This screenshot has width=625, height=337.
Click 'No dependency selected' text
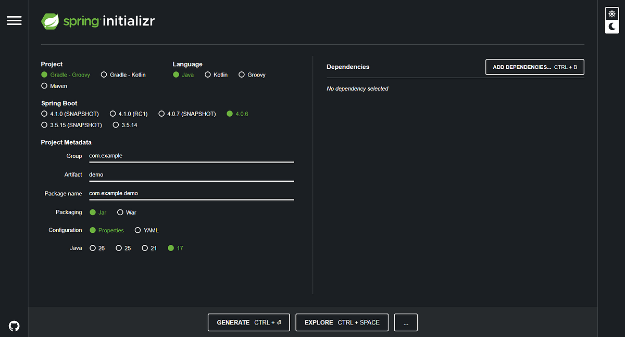click(x=357, y=89)
